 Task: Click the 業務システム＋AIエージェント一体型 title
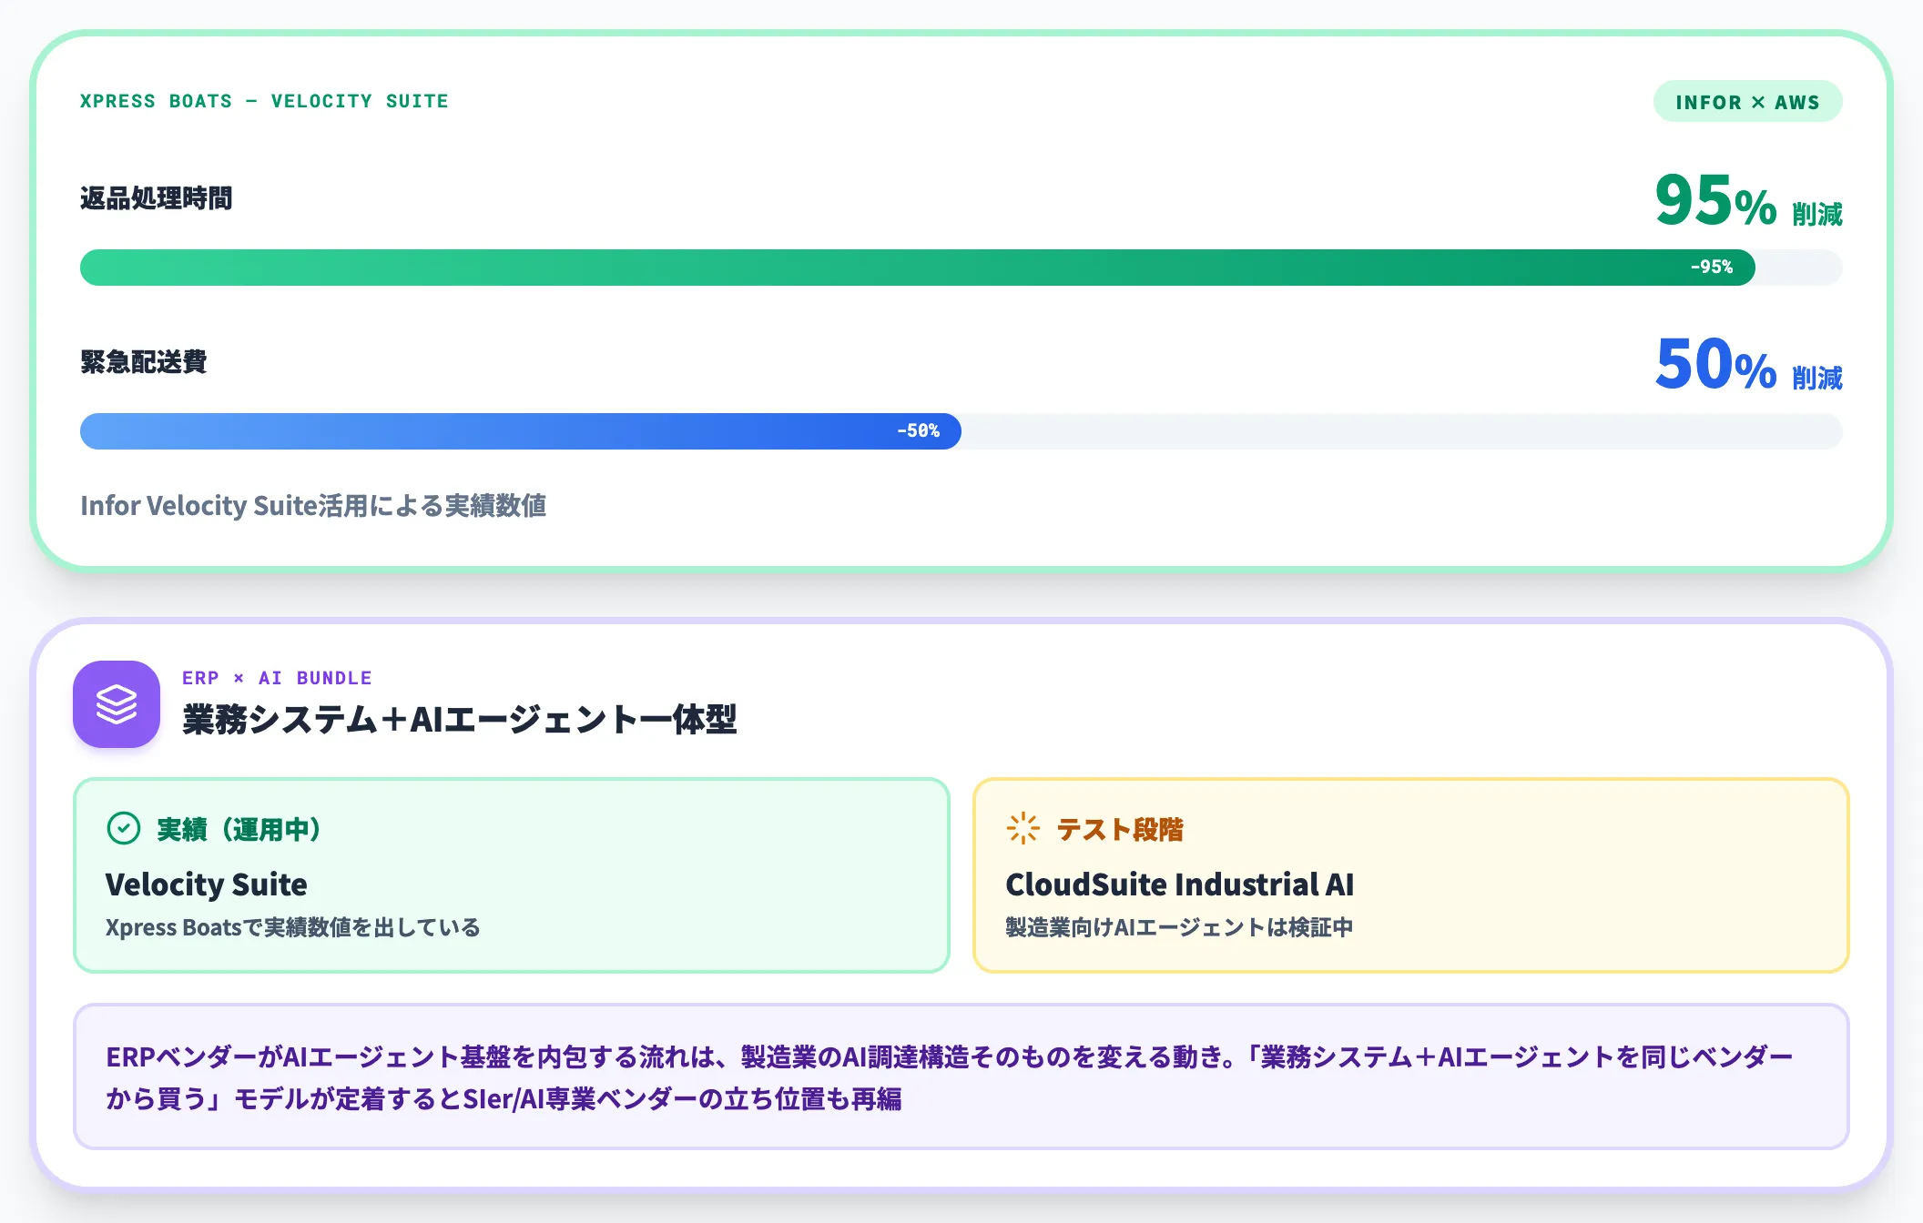(460, 719)
